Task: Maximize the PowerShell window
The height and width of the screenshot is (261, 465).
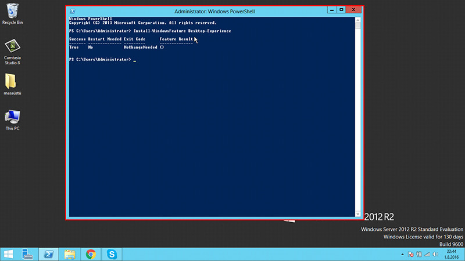Action: [x=341, y=10]
